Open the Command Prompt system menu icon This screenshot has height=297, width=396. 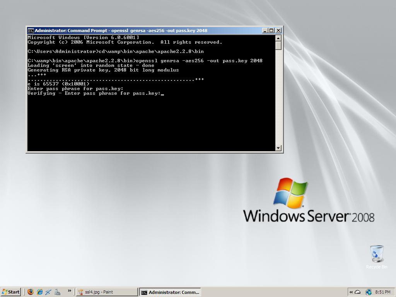(31, 31)
